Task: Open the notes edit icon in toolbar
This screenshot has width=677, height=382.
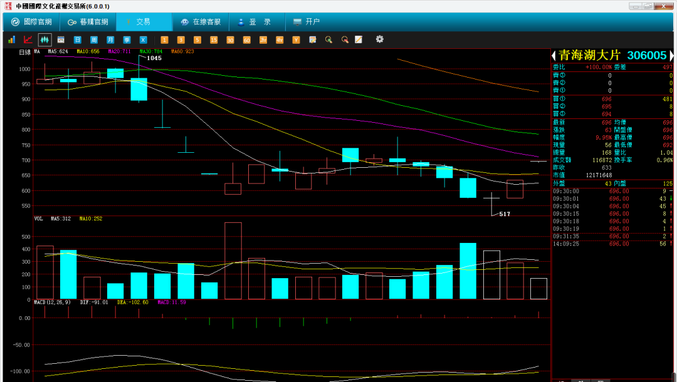Action: click(313, 39)
